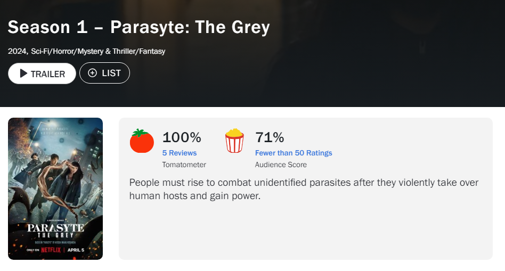Click the 2024 genre metadata line
This screenshot has height=271, width=505.
click(87, 52)
